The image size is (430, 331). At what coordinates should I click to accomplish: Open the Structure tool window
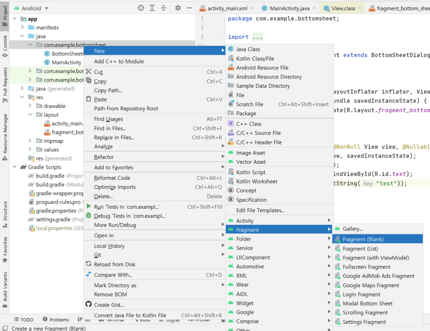(x=5, y=214)
